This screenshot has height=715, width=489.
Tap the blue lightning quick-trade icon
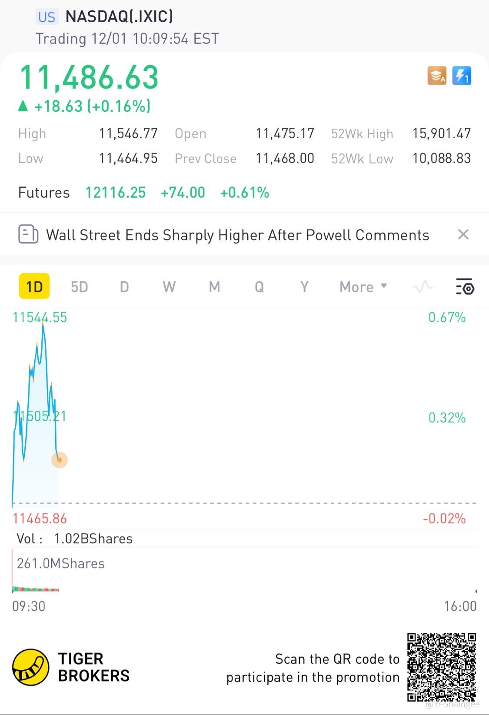(x=462, y=76)
